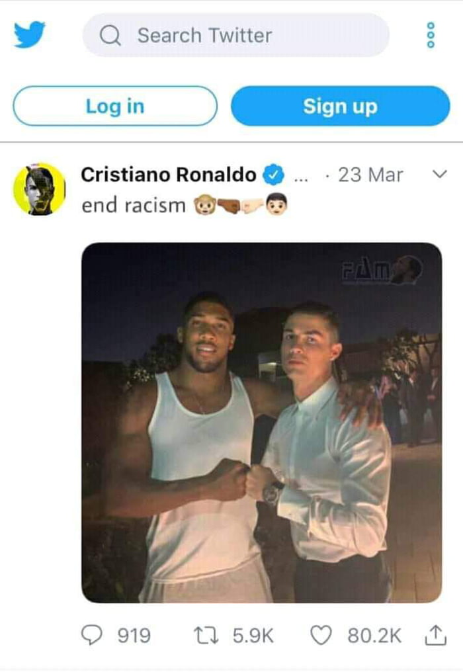This screenshot has width=463, height=672.
Task: Retweet using the arrows icon
Action: pyautogui.click(x=206, y=635)
